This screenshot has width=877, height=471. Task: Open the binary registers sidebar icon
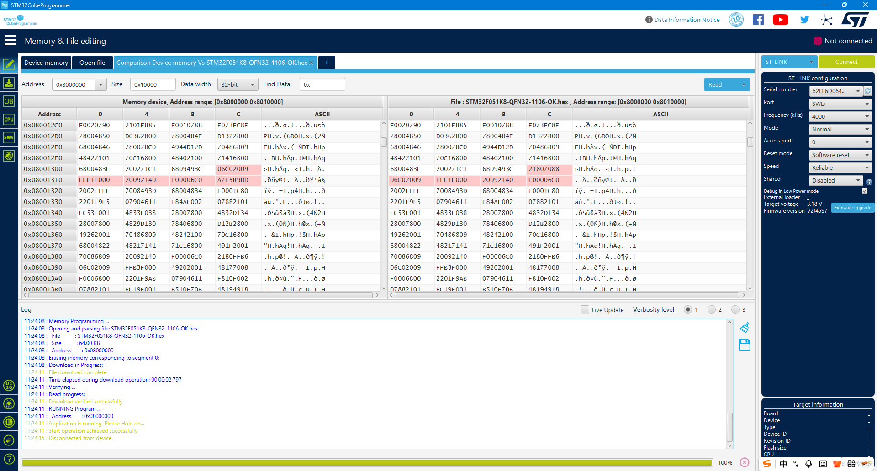(9, 385)
